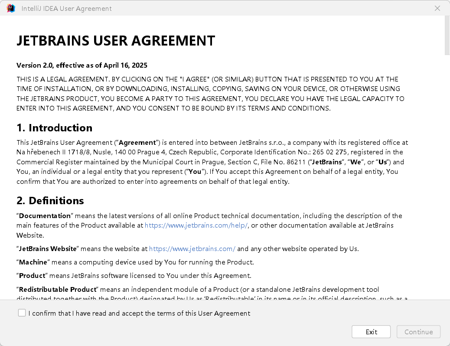Close the User Agreement window
Image resolution: width=450 pixels, height=346 pixels.
click(x=437, y=8)
